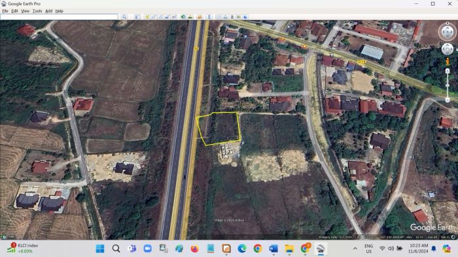
Task: Open the Help menu
Action: coord(60,11)
